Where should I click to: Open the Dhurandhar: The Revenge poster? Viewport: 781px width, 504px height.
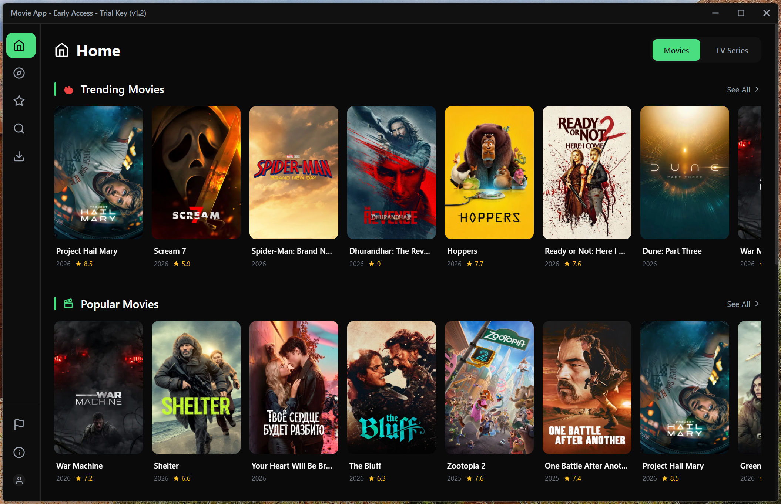click(x=392, y=173)
